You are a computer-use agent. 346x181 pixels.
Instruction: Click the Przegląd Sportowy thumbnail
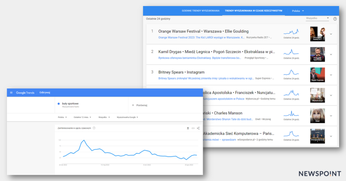click(317, 54)
